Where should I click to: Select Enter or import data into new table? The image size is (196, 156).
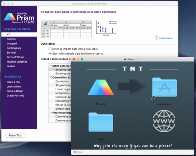[x=50, y=49]
